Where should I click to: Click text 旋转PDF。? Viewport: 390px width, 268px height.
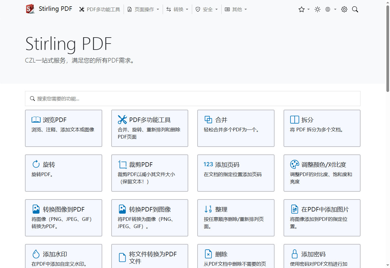coord(42,175)
